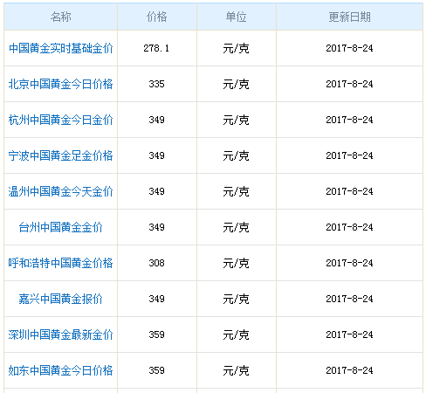Click the 价格 column header
Viewport: 426px width, 393px height.
point(157,17)
